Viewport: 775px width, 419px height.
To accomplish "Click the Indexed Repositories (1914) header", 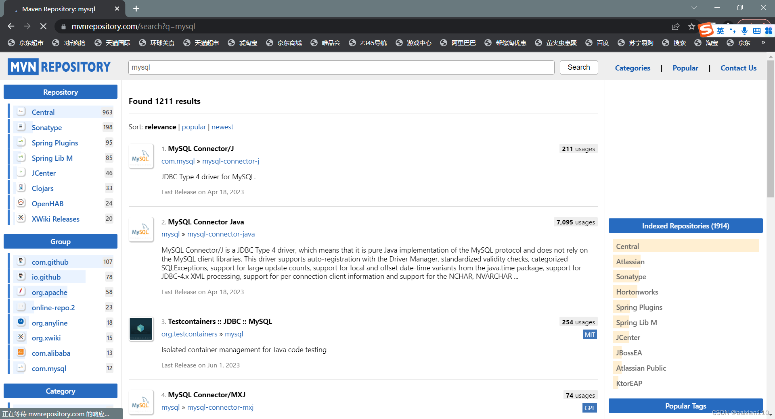I will coord(685,226).
